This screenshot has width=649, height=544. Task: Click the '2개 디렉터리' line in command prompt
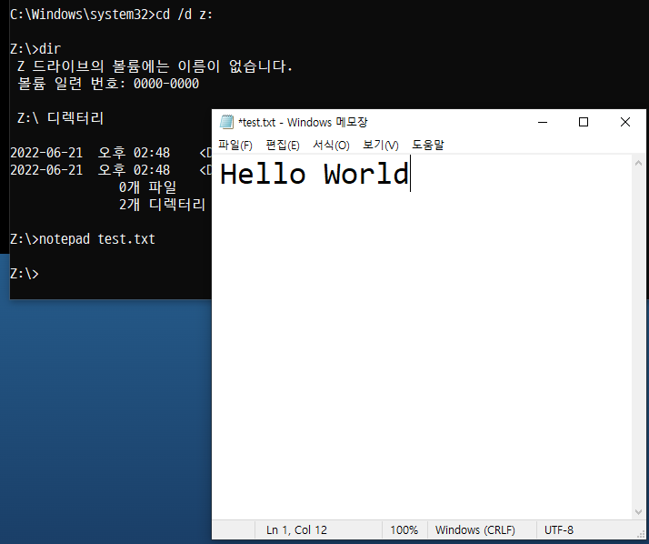[162, 205]
